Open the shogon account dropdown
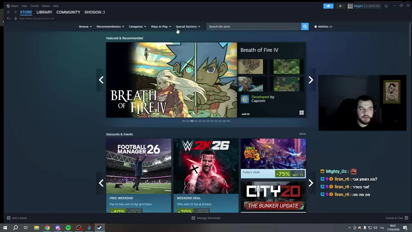This screenshot has height=232, width=412. 363,6
